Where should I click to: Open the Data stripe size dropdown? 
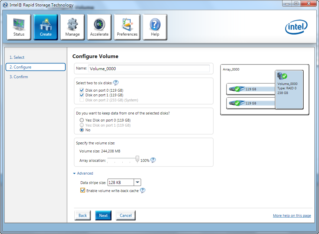pyautogui.click(x=137, y=183)
